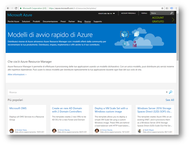This screenshot has width=190, height=146.
Task: Click author link Kristian Nese
Action: point(22,130)
